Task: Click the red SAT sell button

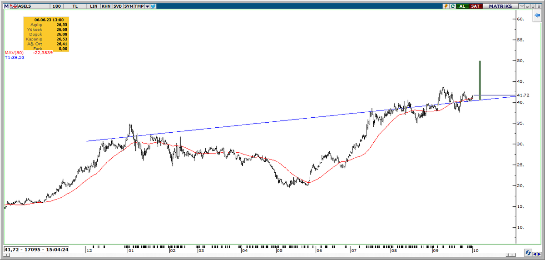Action: 476,6
